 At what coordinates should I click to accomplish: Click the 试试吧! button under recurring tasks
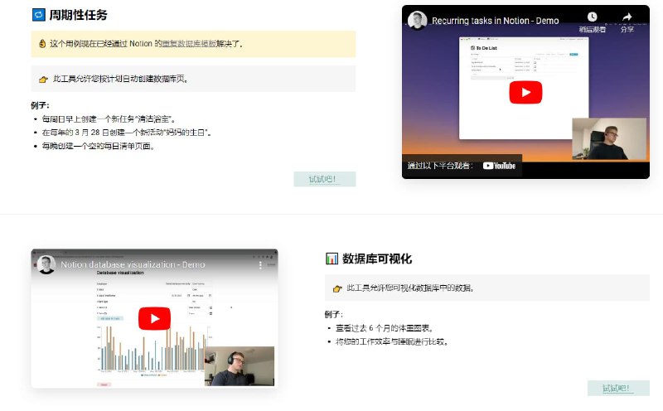[325, 179]
